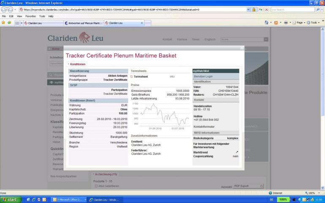Open the Edit menu
This screenshot has width=325, height=203.
click(11, 16)
